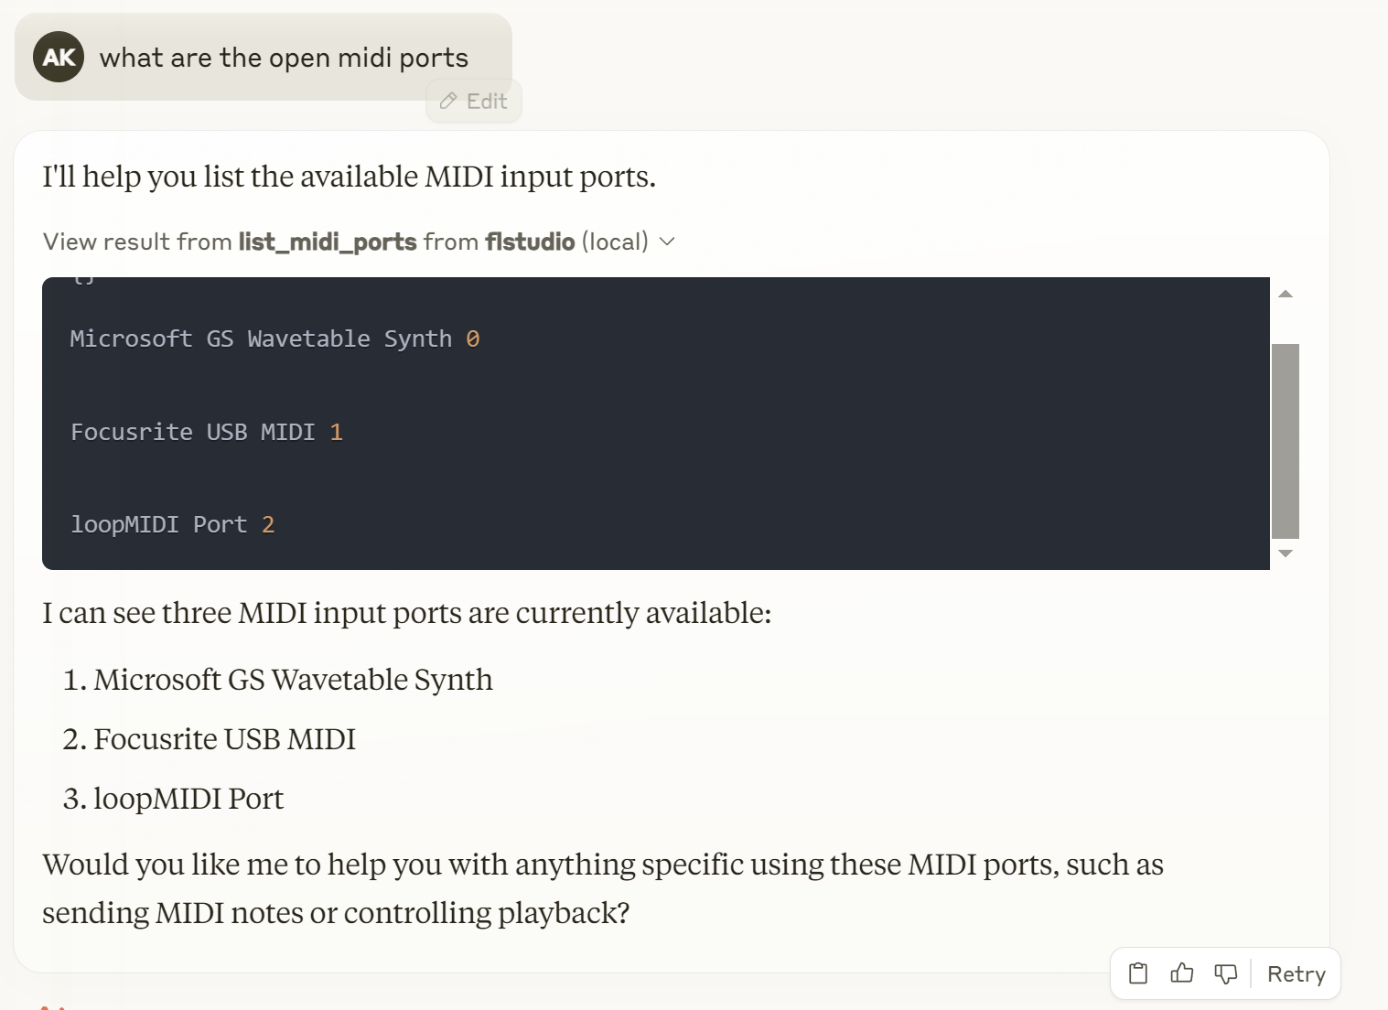The width and height of the screenshot is (1388, 1010).
Task: Collapse the list_midi_ports result chevron
Action: coord(668,242)
